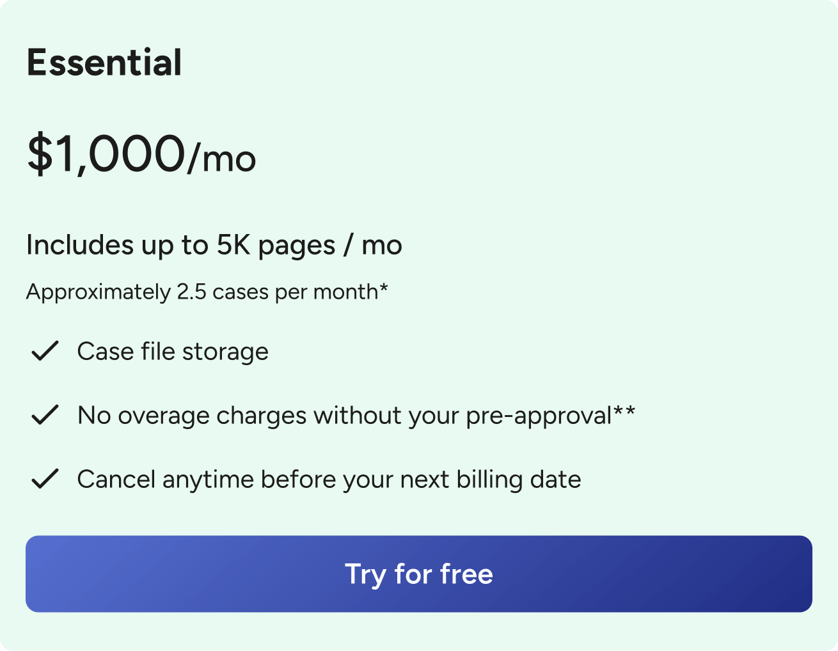838x651 pixels.
Task: Click the single asterisk after month
Action: pyautogui.click(x=384, y=288)
